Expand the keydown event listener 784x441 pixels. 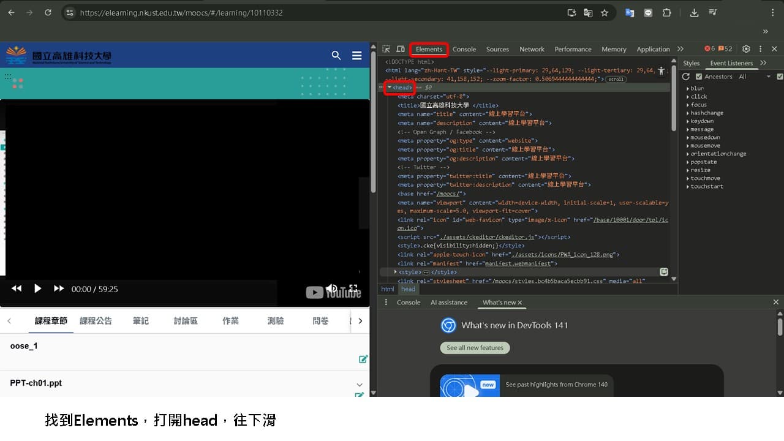688,121
